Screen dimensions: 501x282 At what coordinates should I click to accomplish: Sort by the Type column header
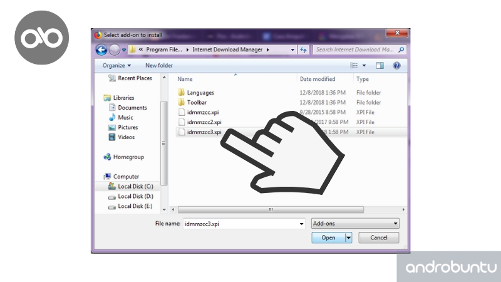click(363, 79)
